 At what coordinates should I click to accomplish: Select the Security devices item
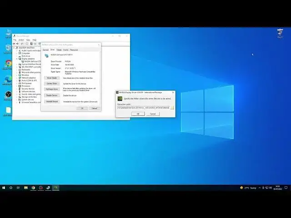pos(26,89)
